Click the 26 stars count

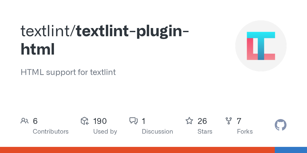pyautogui.click(x=202, y=121)
